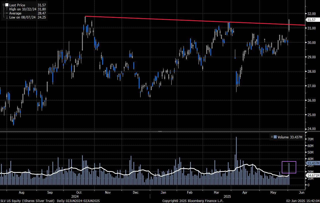Screen dimensions: 320x203
Task: Select the Low marker icon in legend
Action: point(7,17)
